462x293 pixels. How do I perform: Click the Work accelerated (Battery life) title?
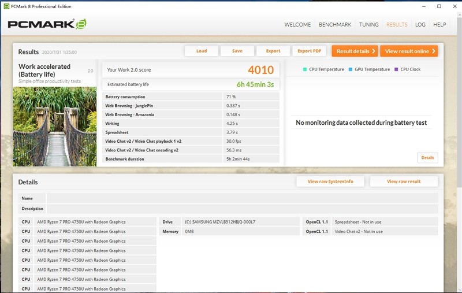coord(44,71)
